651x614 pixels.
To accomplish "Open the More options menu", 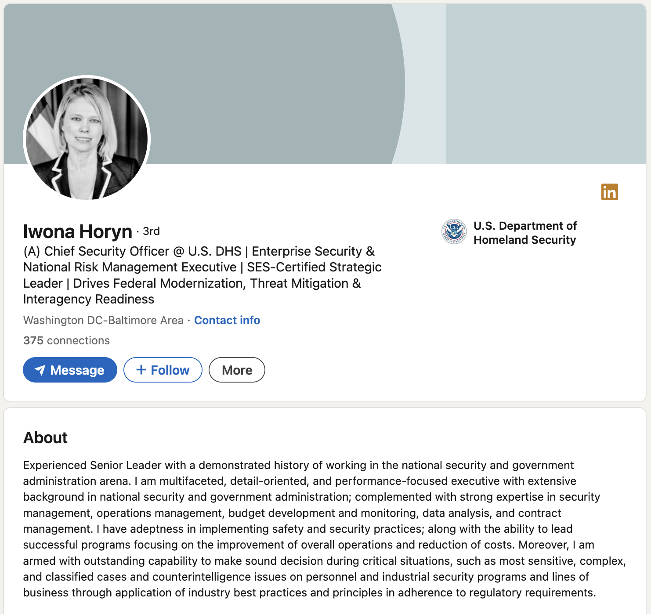I will [x=236, y=370].
